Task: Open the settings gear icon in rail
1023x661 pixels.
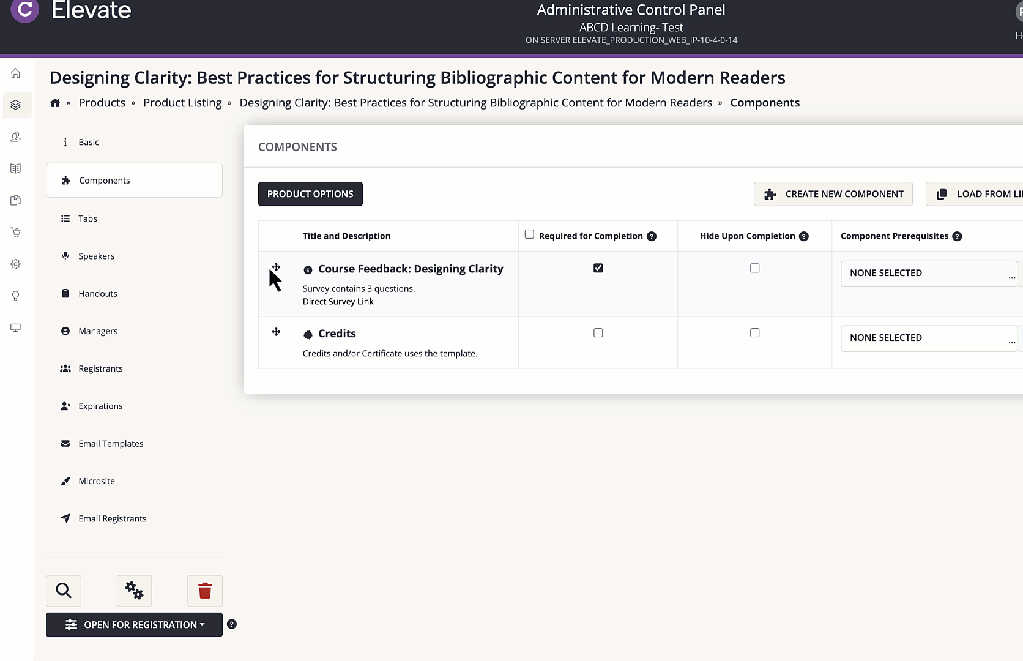Action: coord(16,264)
